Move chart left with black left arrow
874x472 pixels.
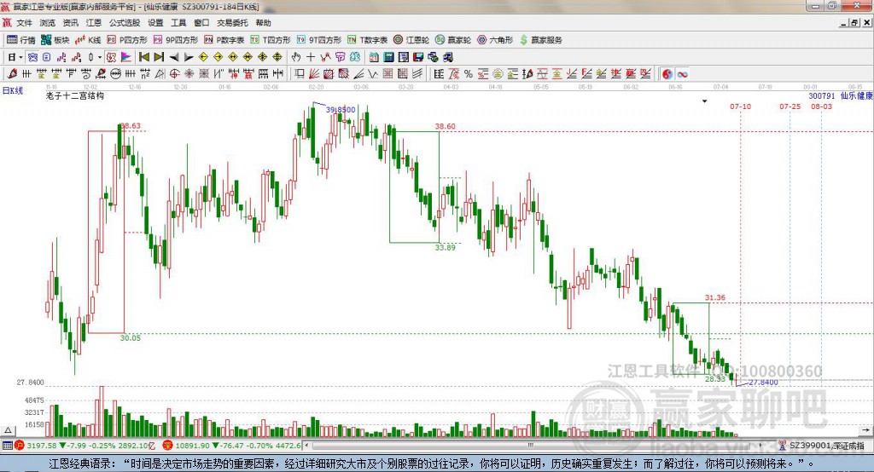(x=174, y=57)
